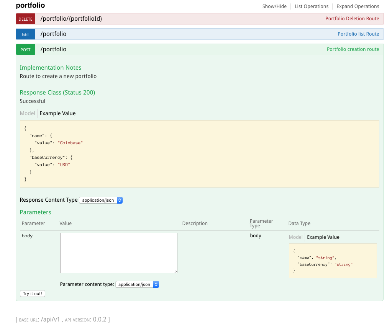
Task: Click inside the body value textarea
Action: [x=119, y=253]
